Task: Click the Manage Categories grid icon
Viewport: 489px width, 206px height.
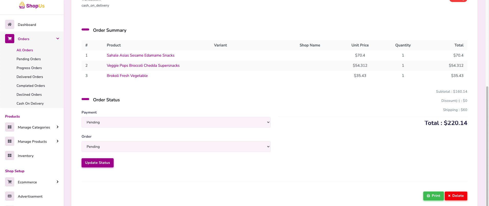Action: [10, 127]
